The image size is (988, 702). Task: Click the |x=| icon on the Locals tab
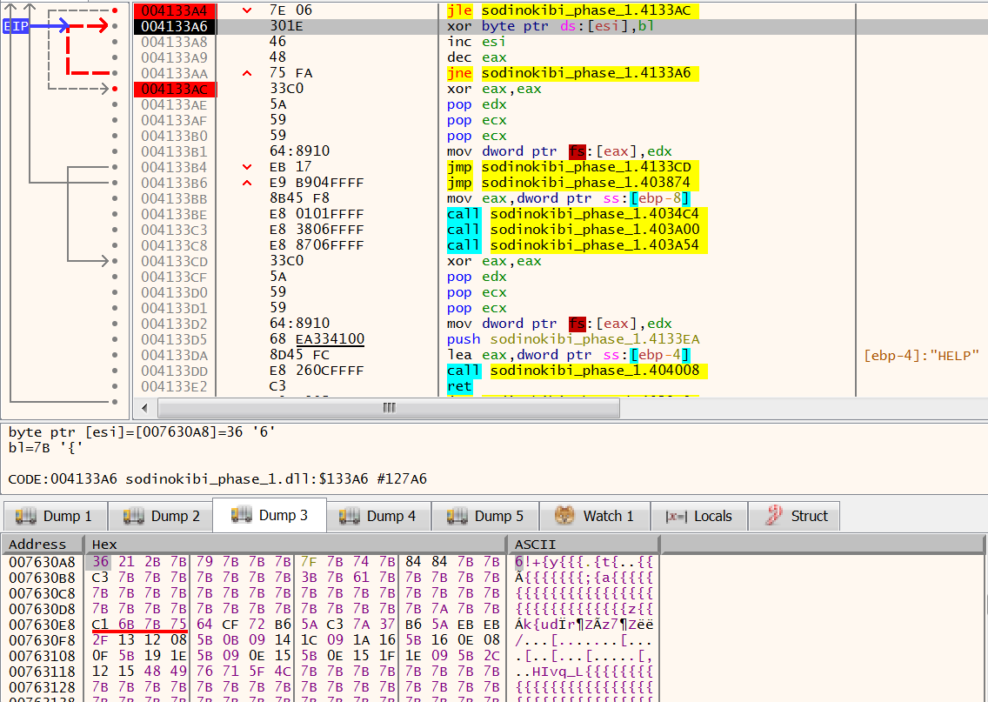pos(678,515)
